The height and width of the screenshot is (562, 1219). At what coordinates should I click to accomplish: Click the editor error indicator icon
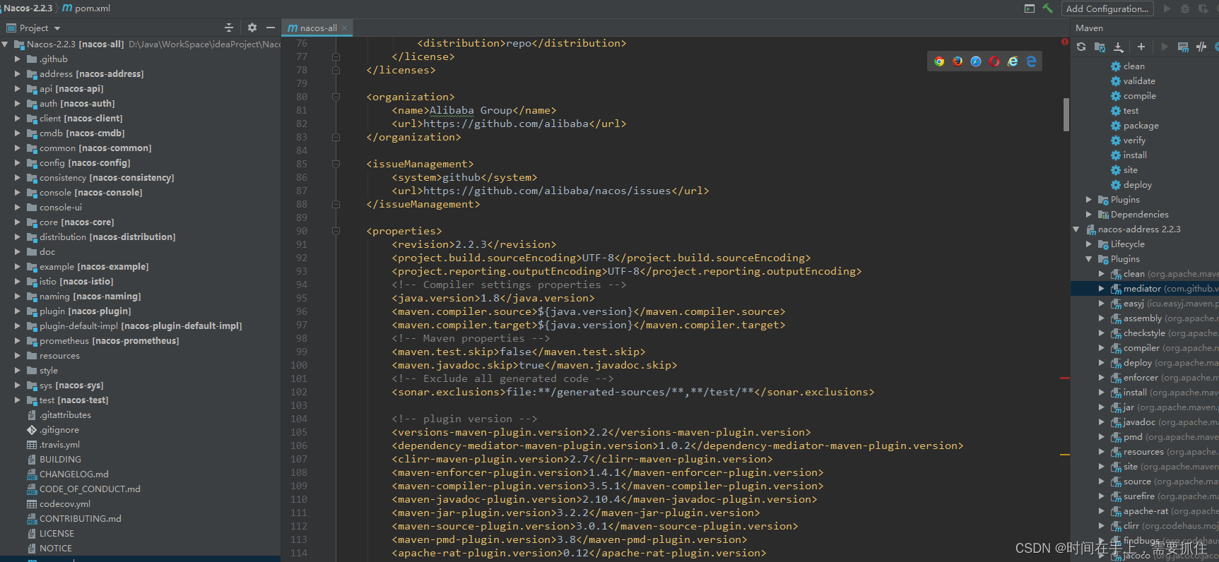click(1064, 42)
